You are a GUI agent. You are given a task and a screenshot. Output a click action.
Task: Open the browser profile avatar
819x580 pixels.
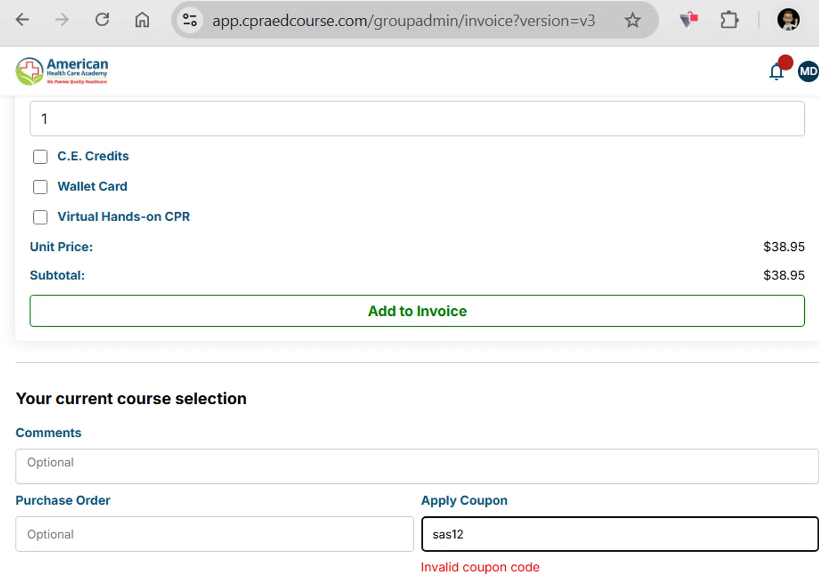point(788,20)
